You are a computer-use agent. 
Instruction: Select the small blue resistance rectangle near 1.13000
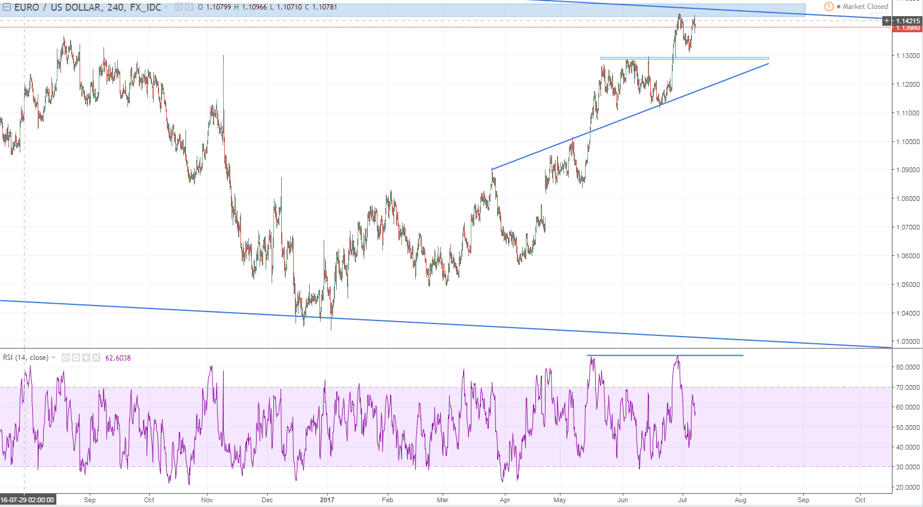tap(684, 59)
